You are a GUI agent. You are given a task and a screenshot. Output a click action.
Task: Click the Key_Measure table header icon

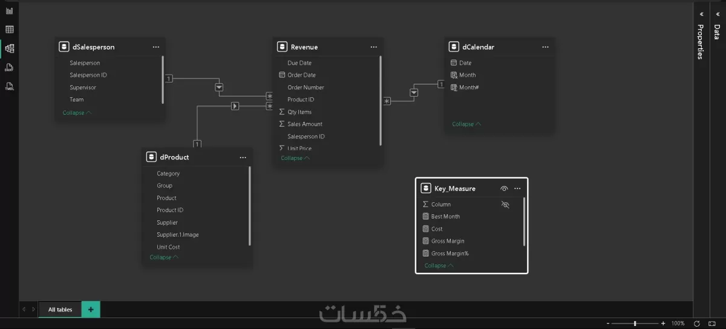coord(425,188)
